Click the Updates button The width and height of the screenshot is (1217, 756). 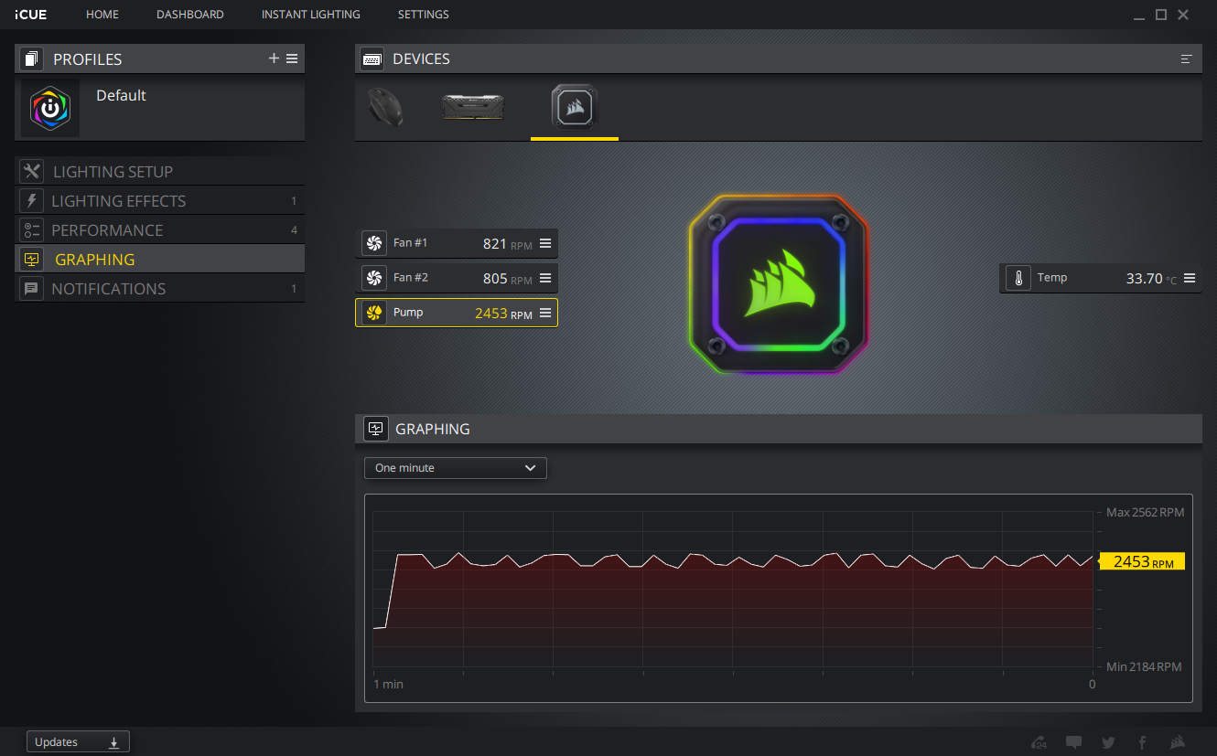[78, 742]
